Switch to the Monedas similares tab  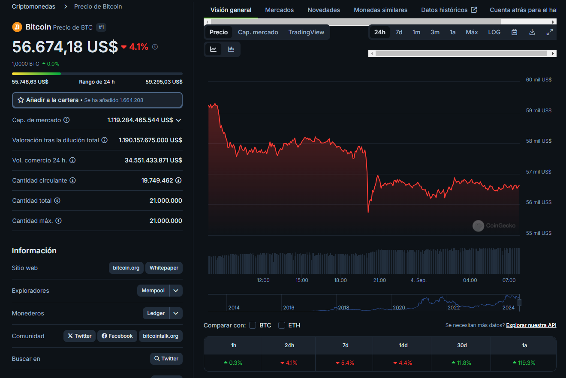coord(381,10)
